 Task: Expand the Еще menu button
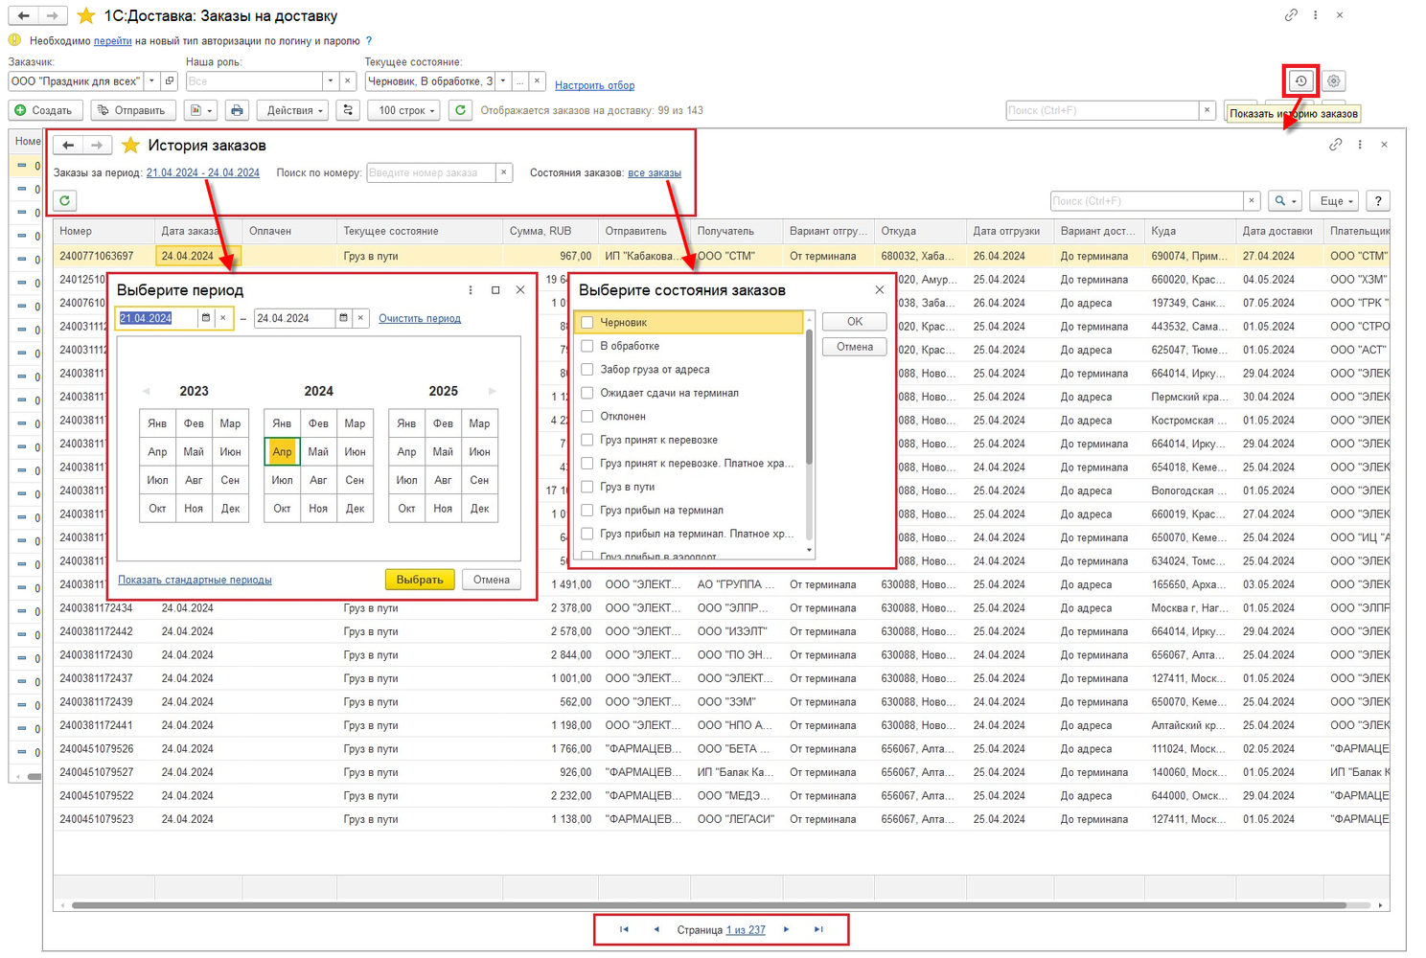click(1335, 201)
